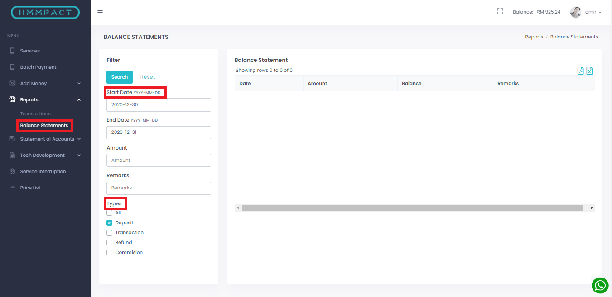Click the Search button
The height and width of the screenshot is (297, 612).
(119, 77)
